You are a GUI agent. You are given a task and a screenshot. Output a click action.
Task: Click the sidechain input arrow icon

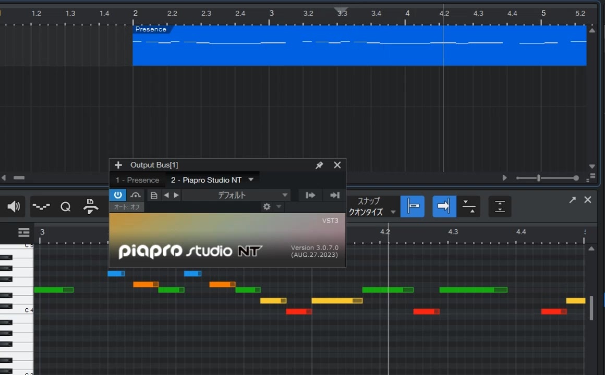310,195
